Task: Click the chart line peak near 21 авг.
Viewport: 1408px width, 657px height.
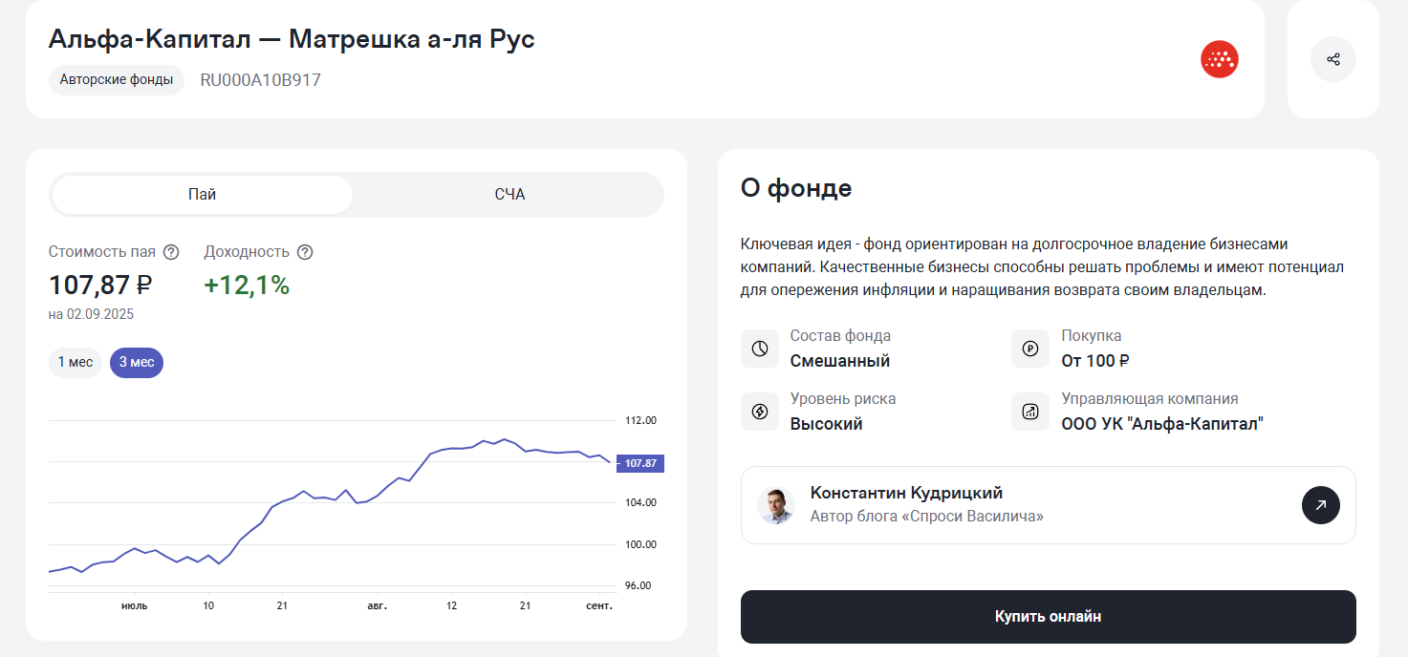Action: point(504,439)
